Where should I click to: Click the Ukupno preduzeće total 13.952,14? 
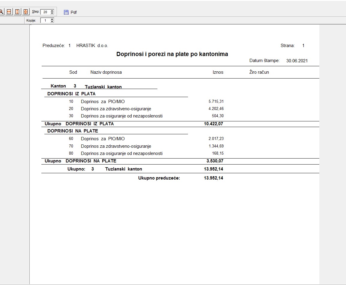213,178
